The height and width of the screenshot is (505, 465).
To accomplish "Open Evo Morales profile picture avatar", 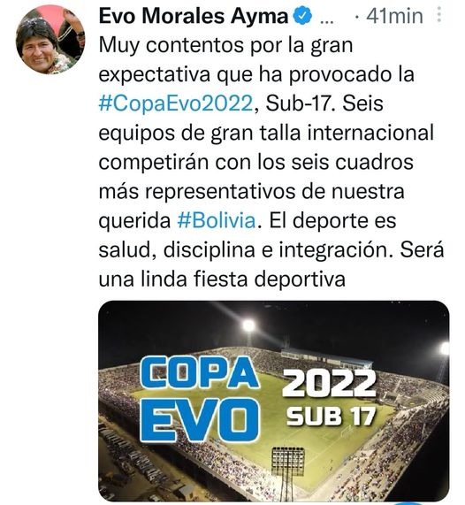I will tap(50, 39).
